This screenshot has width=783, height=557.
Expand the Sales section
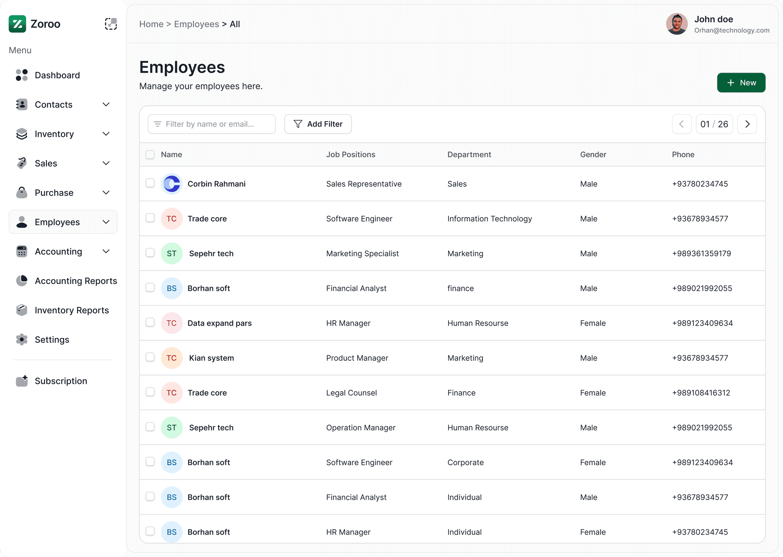tap(106, 163)
